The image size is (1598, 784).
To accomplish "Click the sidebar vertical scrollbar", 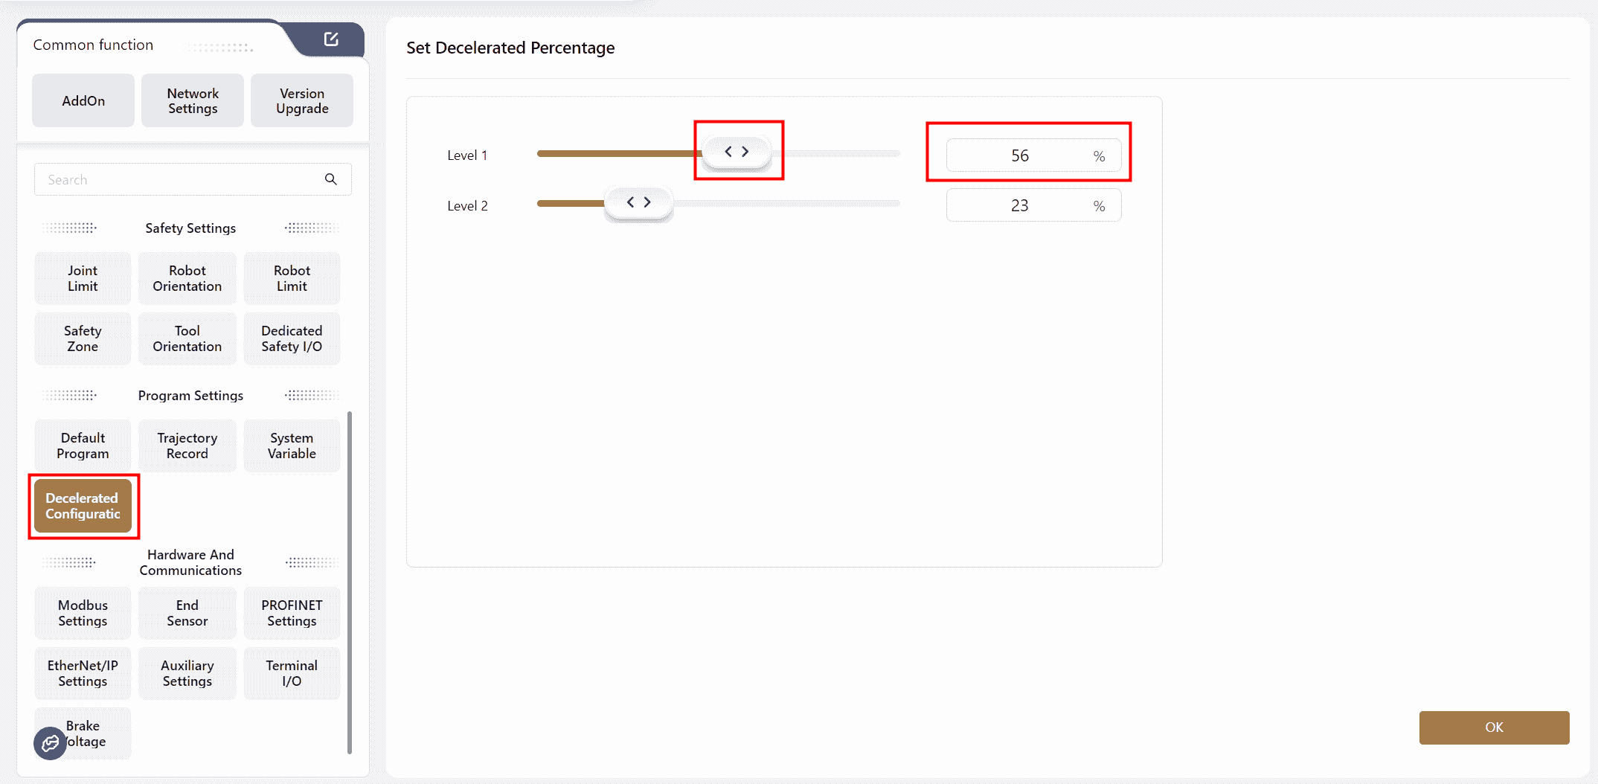I will 350,580.
